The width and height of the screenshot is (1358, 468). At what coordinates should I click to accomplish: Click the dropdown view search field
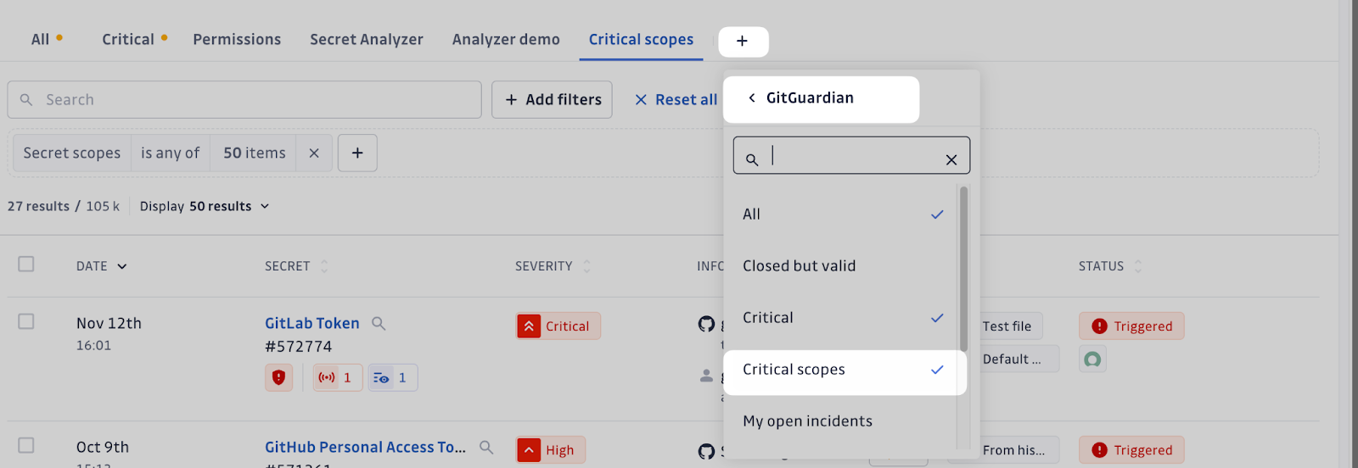[851, 155]
